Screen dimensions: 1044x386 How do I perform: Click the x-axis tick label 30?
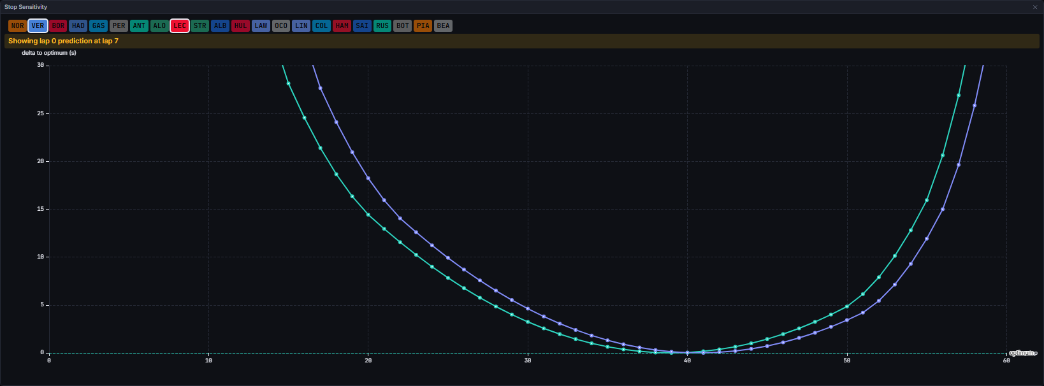[x=528, y=361]
